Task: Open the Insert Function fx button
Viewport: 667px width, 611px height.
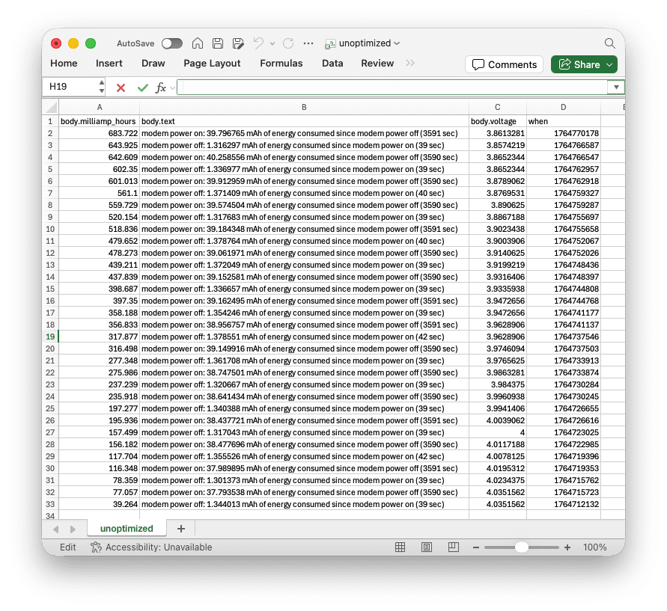Action: point(160,87)
